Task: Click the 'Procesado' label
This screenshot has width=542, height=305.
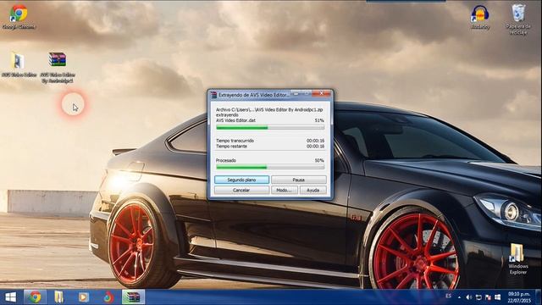Action: pos(226,160)
